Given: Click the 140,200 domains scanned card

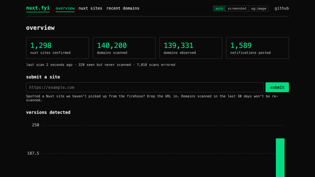Looking at the screenshot, I should (x=124, y=48).
